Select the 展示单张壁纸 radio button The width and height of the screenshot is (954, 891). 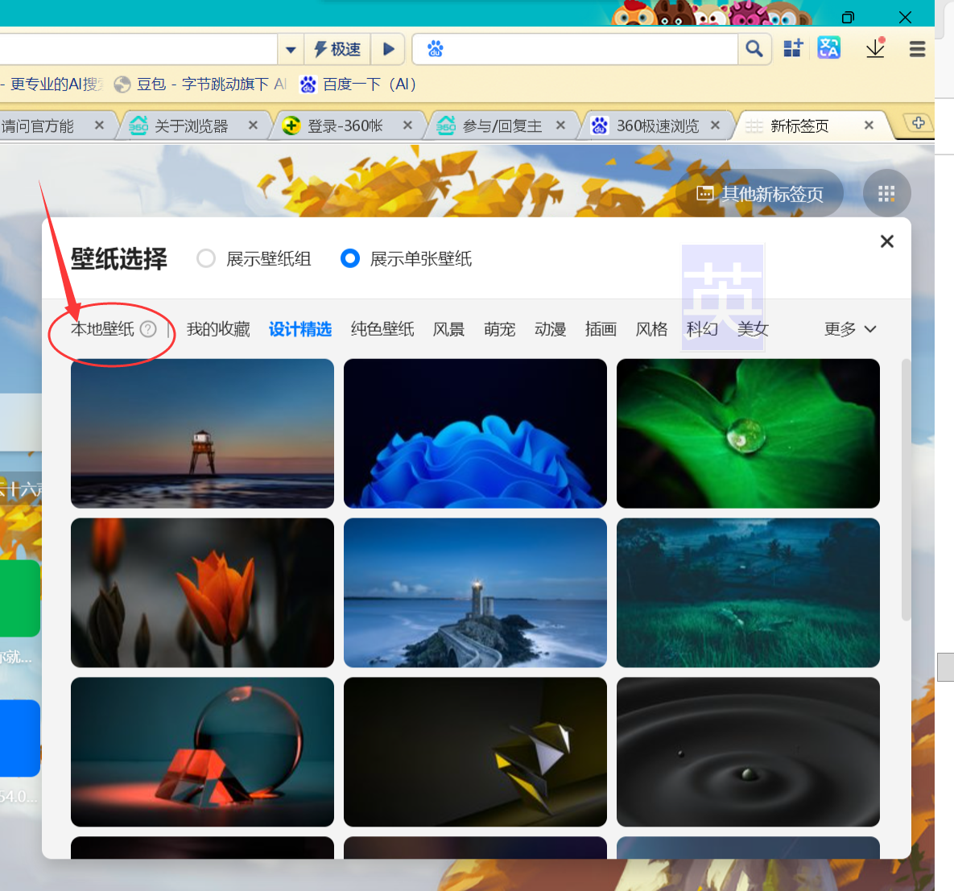pos(350,258)
